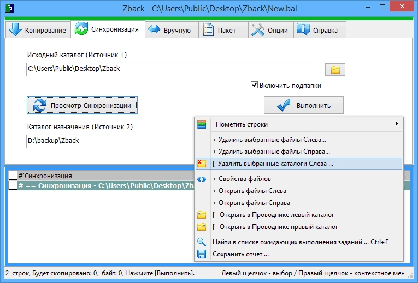Check the box for '# == Синхронизация' row

[13, 185]
